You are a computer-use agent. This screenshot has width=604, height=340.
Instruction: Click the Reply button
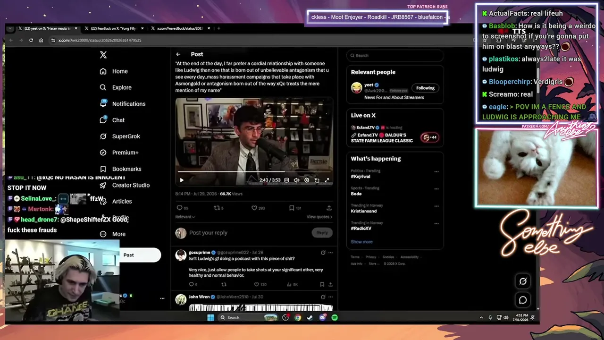pyautogui.click(x=322, y=232)
